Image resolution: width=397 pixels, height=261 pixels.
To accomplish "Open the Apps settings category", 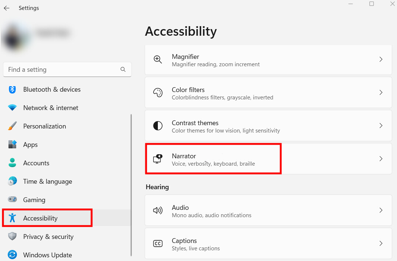I will coord(67,144).
